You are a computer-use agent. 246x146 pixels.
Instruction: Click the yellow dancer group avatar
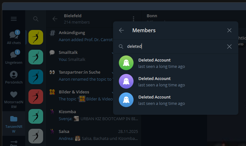(x=36, y=37)
